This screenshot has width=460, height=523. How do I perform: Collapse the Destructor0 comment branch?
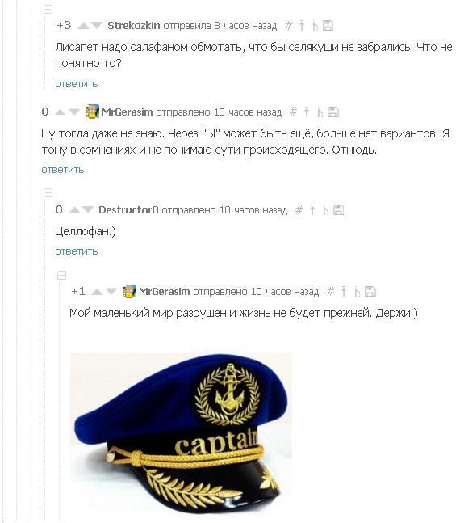48,192
